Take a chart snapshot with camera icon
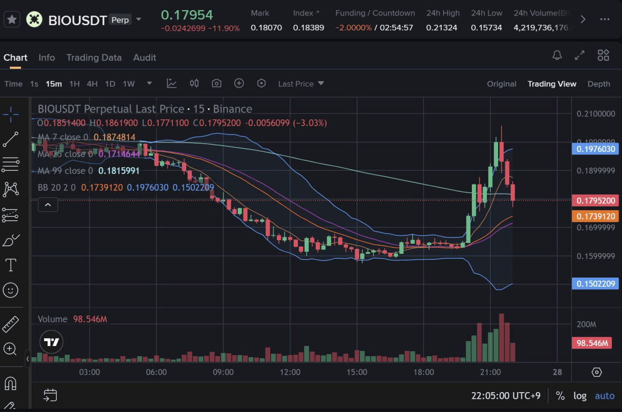Screen dimensions: 622x412 point(217,83)
